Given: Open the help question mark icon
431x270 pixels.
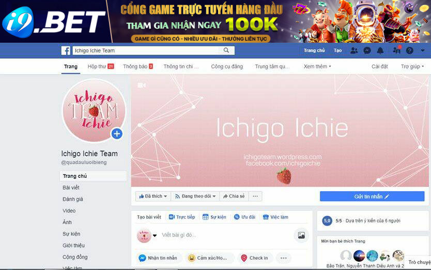Looking at the screenshot, I should pyautogui.click(x=410, y=50).
